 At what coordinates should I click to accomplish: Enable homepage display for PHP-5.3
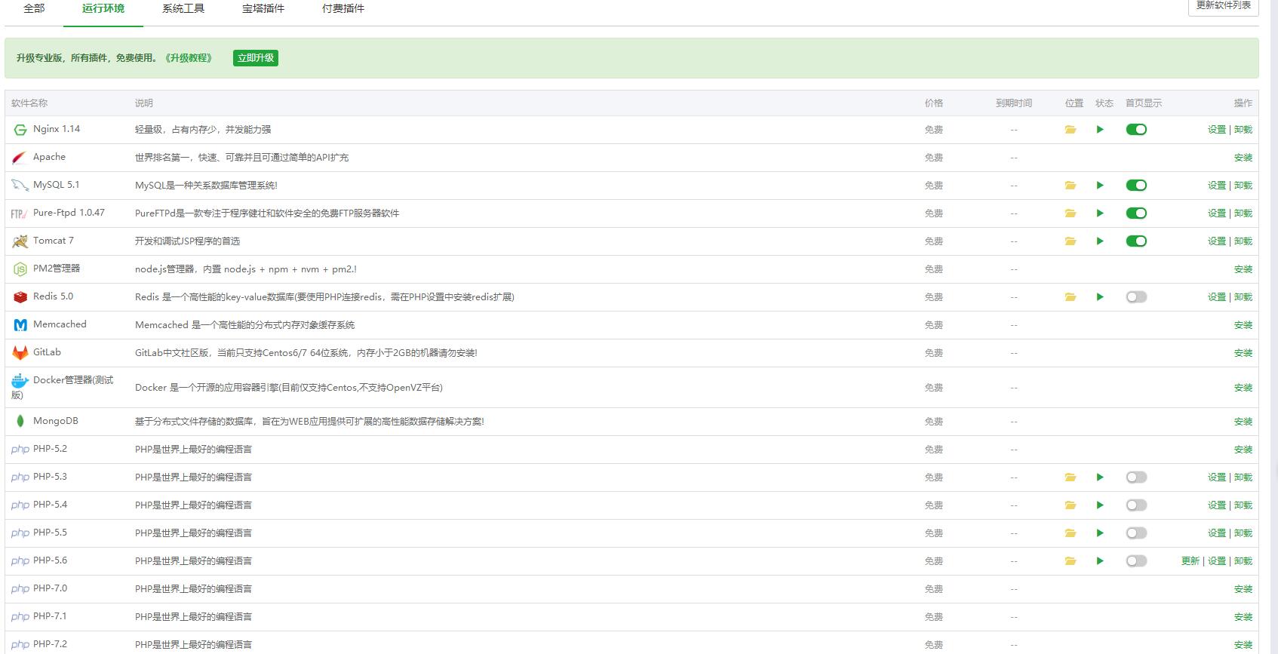(1136, 477)
